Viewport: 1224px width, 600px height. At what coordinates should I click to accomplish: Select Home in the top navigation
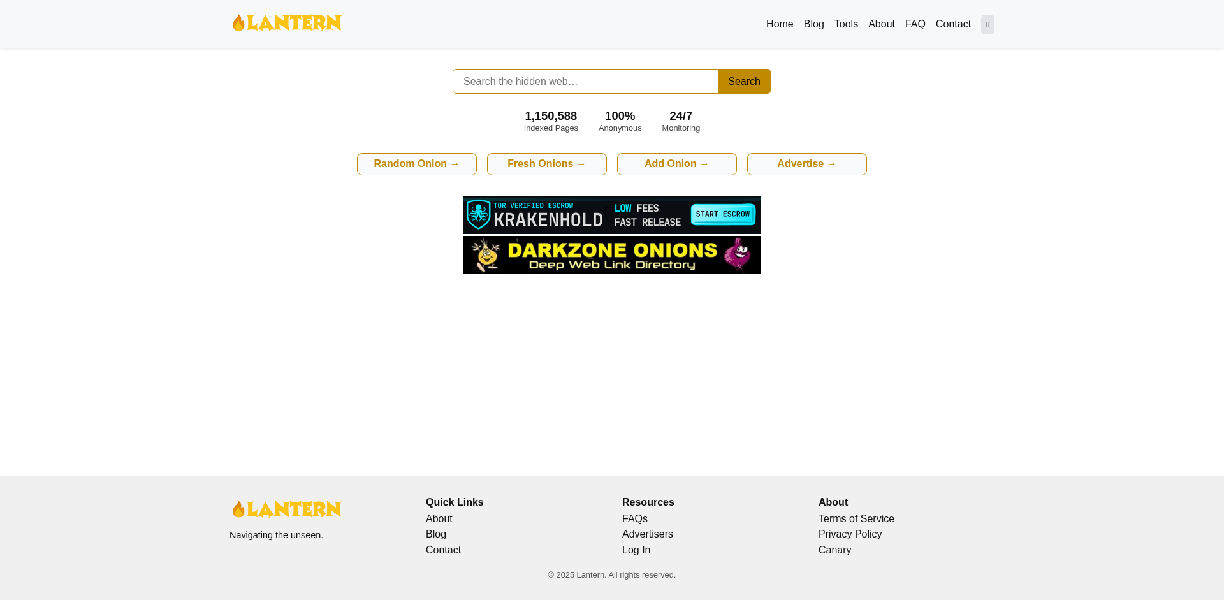pos(779,24)
